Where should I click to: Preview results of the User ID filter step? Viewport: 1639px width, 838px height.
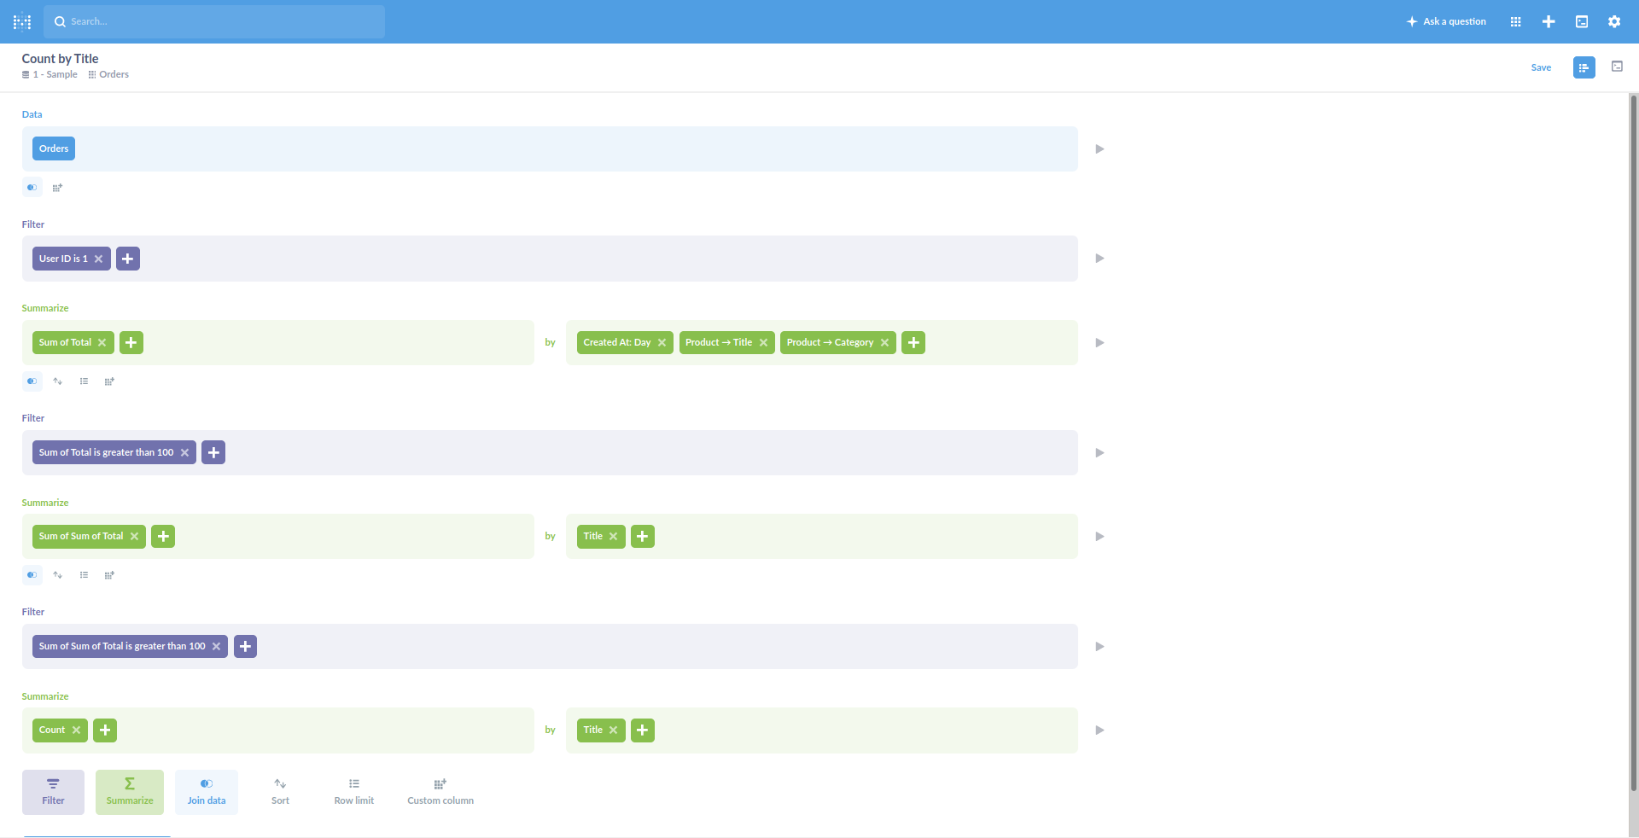point(1099,259)
